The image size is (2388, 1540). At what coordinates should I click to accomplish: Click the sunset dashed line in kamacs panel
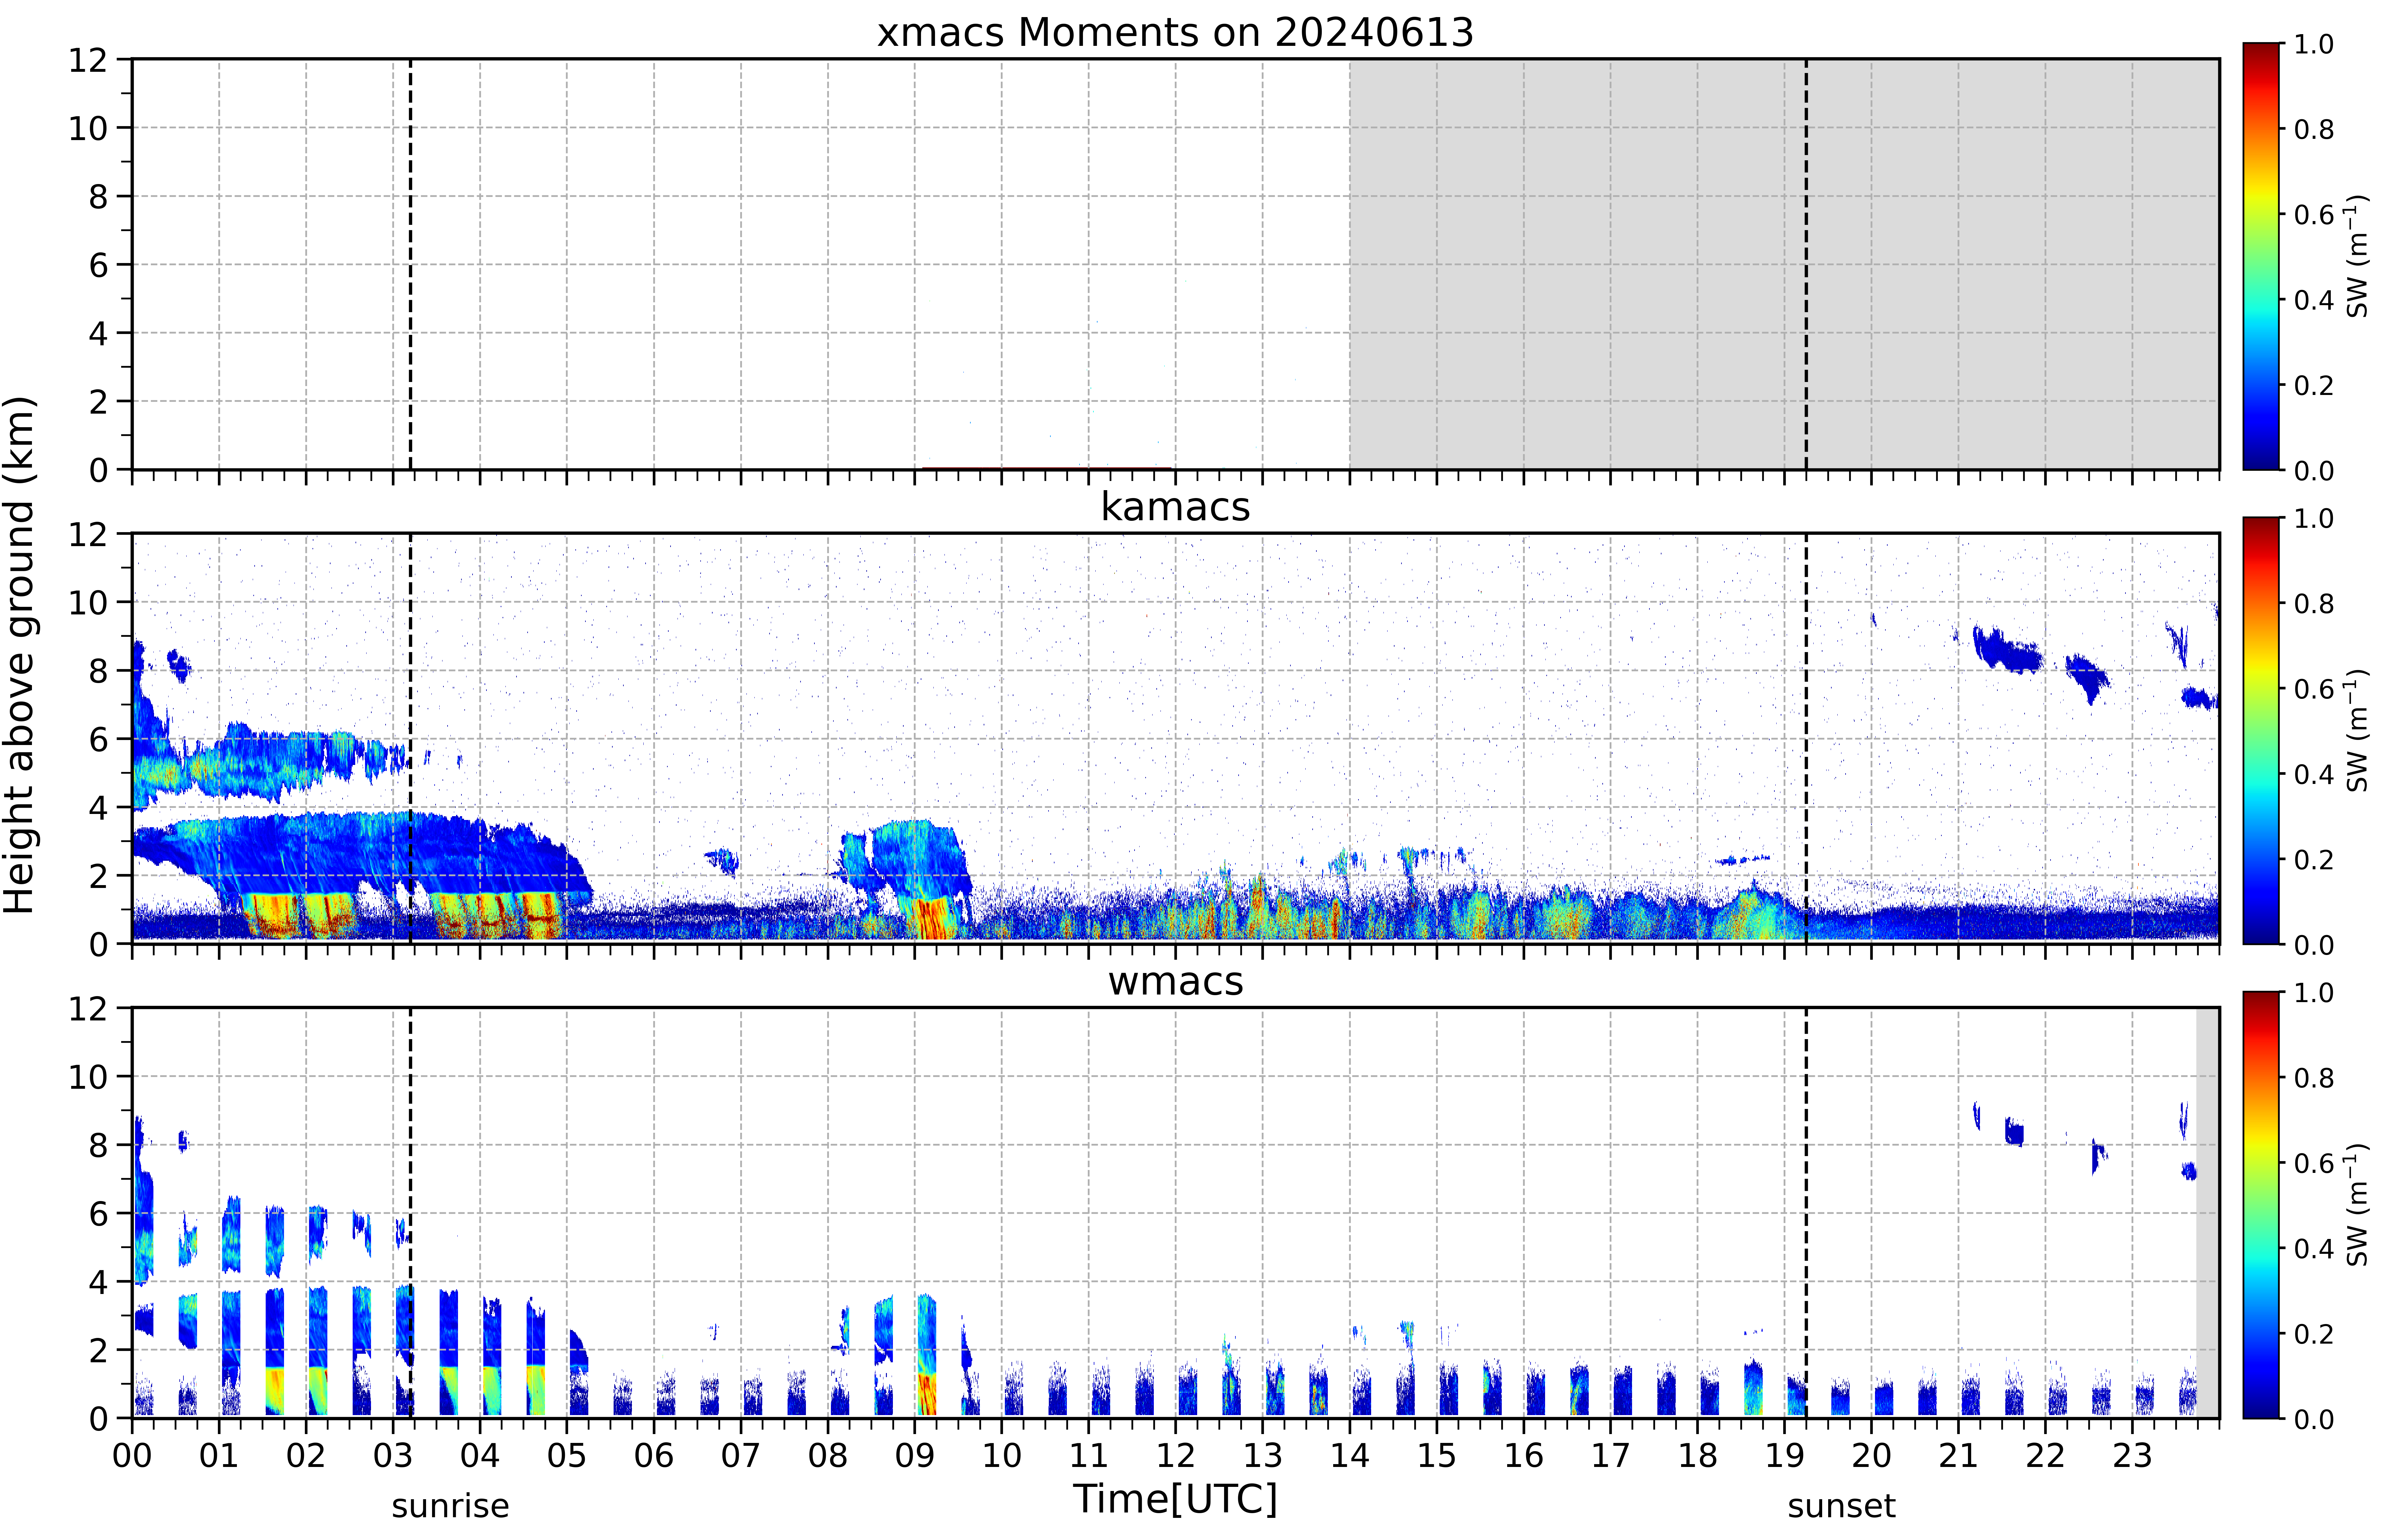click(x=1806, y=738)
